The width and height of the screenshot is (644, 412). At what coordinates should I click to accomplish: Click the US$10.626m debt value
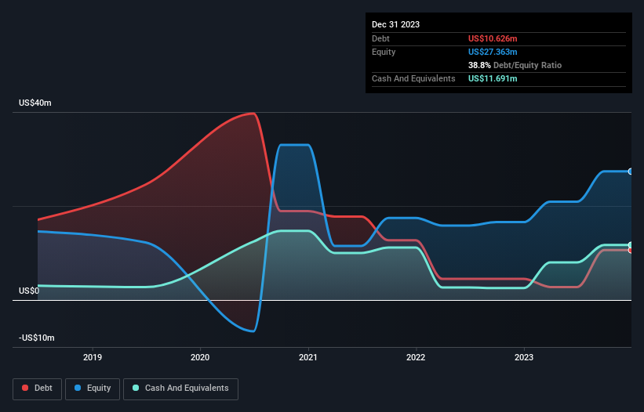[493, 38]
